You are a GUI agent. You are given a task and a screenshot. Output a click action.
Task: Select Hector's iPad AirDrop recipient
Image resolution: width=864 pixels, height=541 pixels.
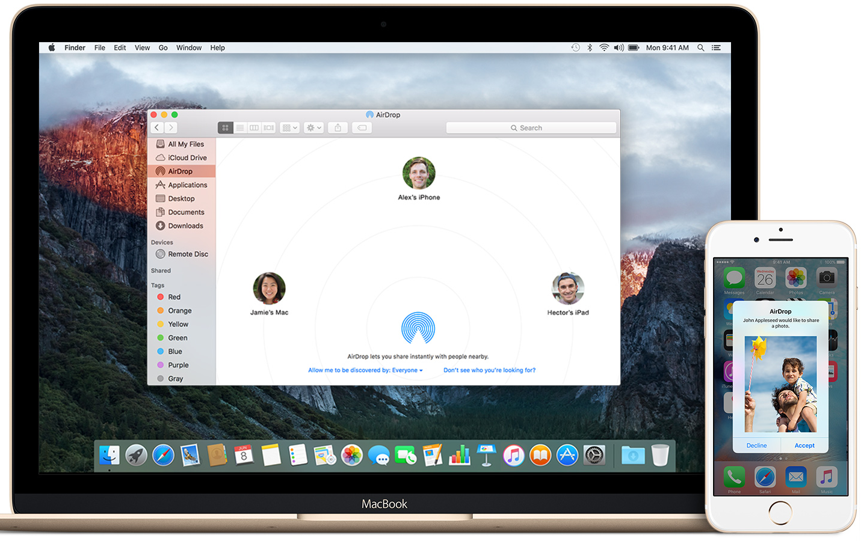tap(568, 294)
